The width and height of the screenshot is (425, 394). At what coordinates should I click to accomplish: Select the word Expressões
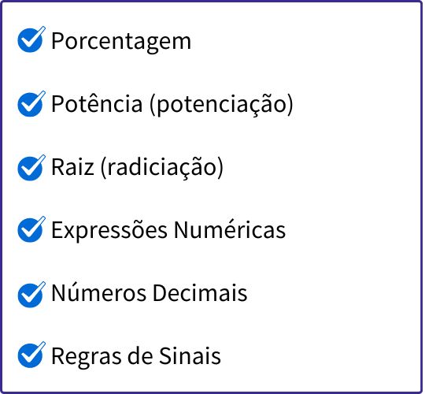[109, 231]
